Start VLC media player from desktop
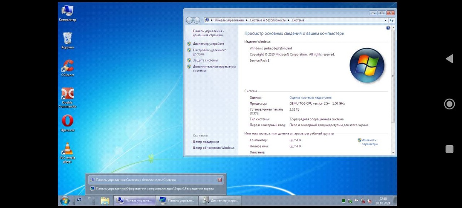462x208 pixels. tap(67, 153)
